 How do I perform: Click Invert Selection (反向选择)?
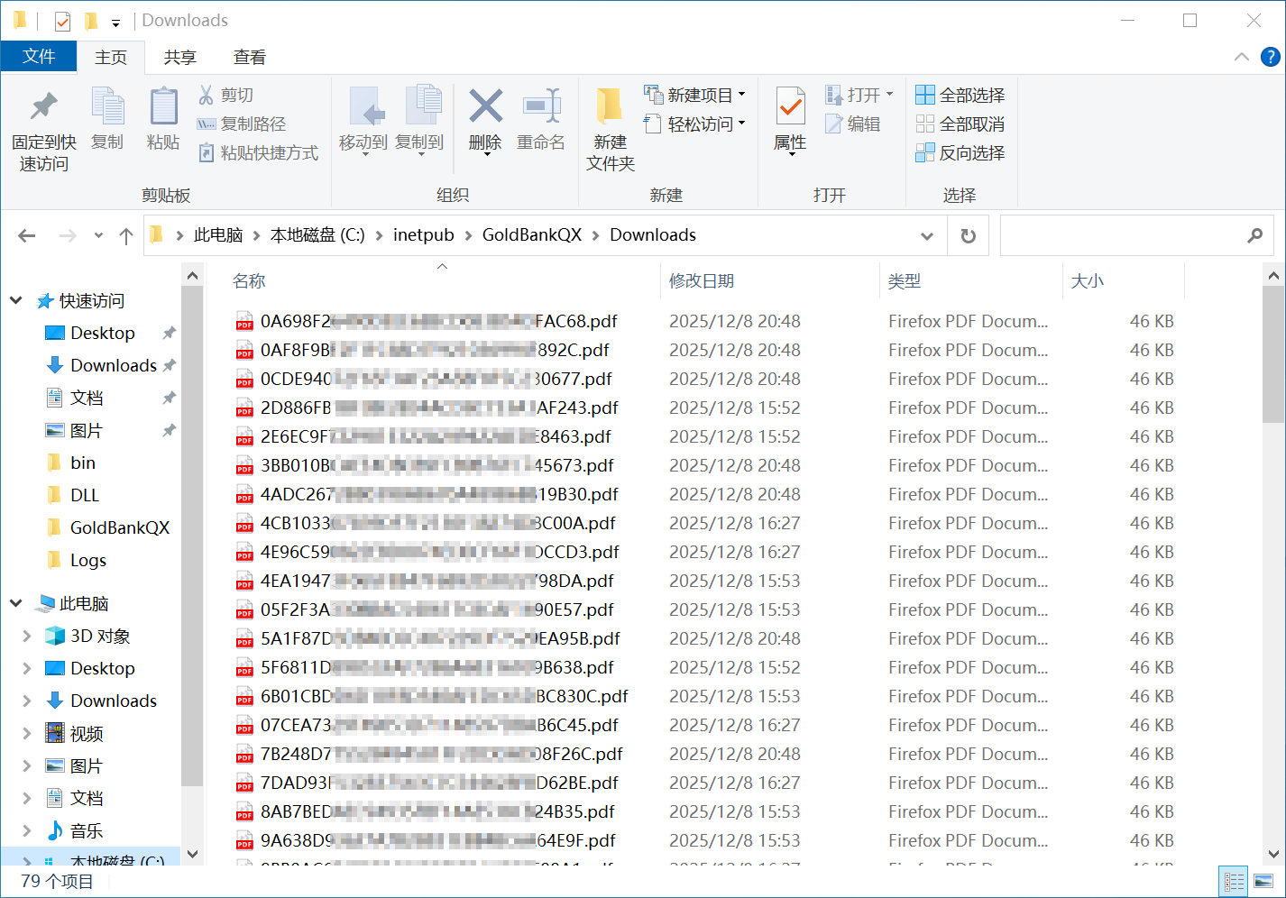tap(960, 152)
